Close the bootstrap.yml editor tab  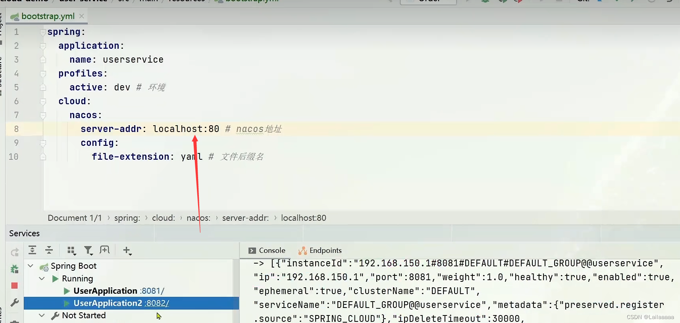point(82,16)
